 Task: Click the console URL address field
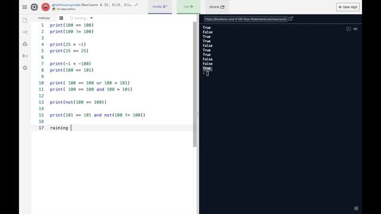point(246,19)
